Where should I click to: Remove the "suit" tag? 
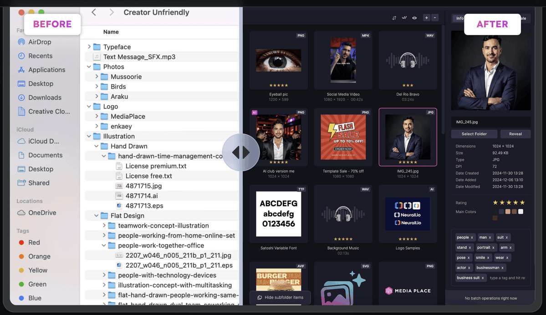coord(507,238)
